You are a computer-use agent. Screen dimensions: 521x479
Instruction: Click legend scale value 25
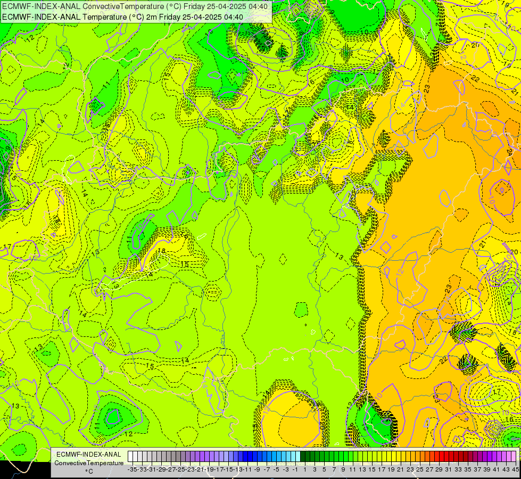tap(420, 469)
